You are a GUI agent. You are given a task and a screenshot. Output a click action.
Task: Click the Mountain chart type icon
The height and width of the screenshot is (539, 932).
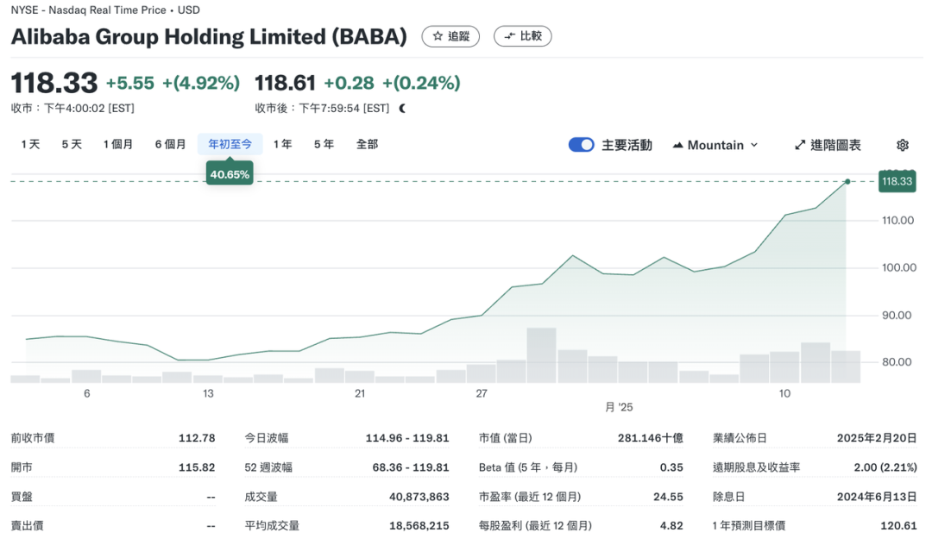point(677,145)
